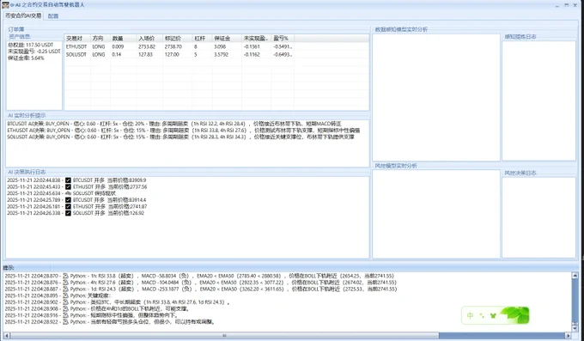Click the 未实现盈亏: -0.25 USDT line
The image size is (584, 341).
pyautogui.click(x=33, y=52)
